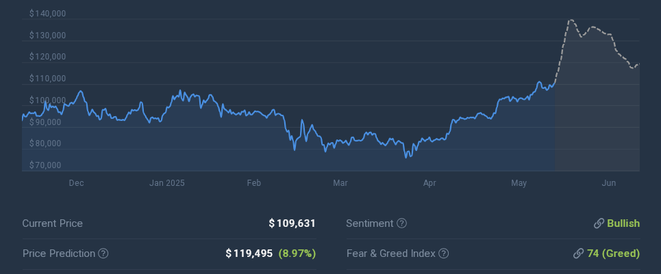The width and height of the screenshot is (661, 274).
Task: Open the 74 (Greed) index link
Action: click(613, 254)
